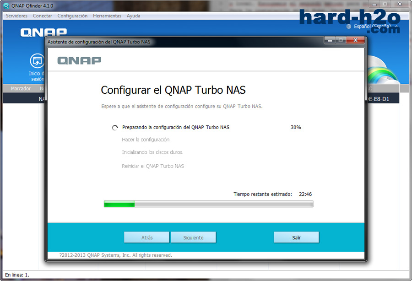
Task: Click the 'Espere a que el asistente' instruction text
Action: pyautogui.click(x=182, y=106)
